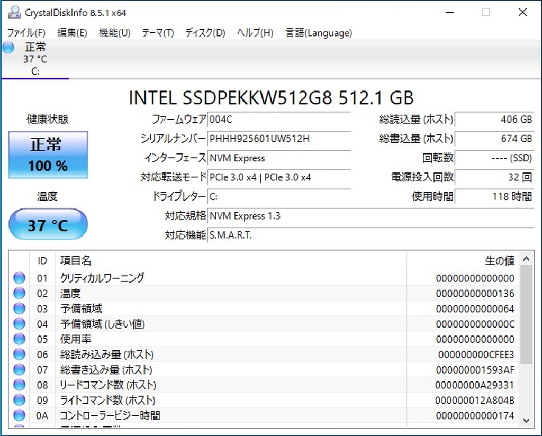542x436 pixels.
Task: Click the temperature indicator showing 37 °C
Action: pyautogui.click(x=48, y=224)
